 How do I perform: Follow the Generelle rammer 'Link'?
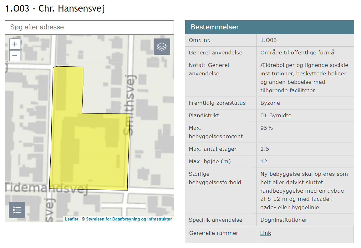click(266, 233)
